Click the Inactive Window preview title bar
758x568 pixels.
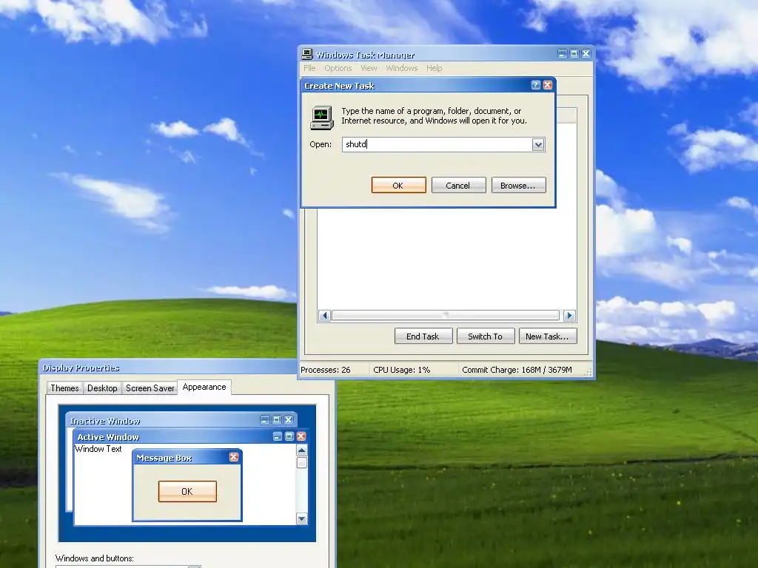(x=181, y=420)
